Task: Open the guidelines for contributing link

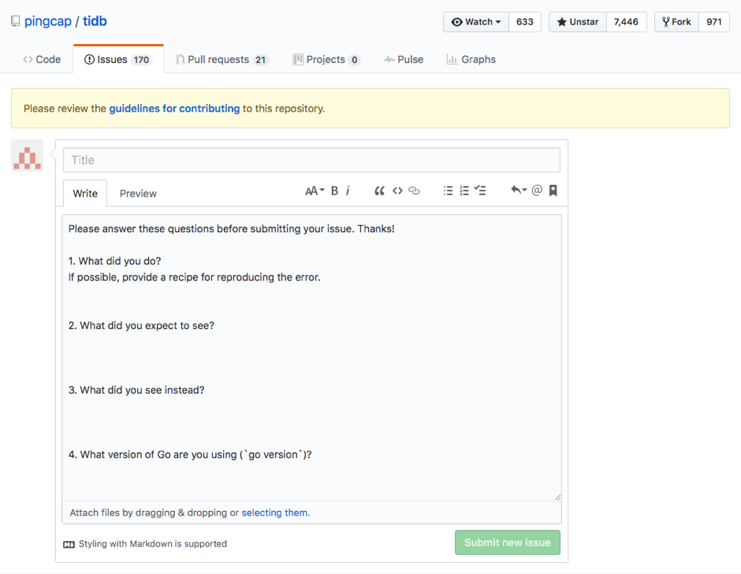Action: pyautogui.click(x=174, y=109)
